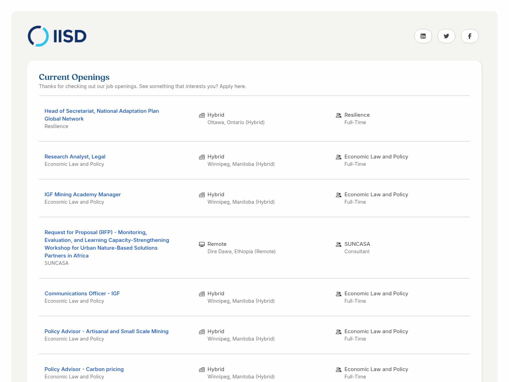Click hybrid icon in Policy Advisor - Carbon pricing row

tap(202, 370)
